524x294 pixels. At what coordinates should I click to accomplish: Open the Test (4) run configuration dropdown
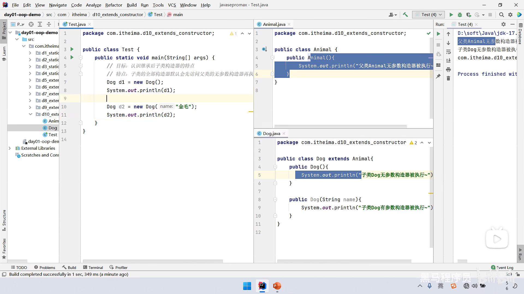pos(429,15)
